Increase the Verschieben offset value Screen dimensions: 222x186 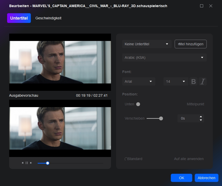click(x=201, y=117)
